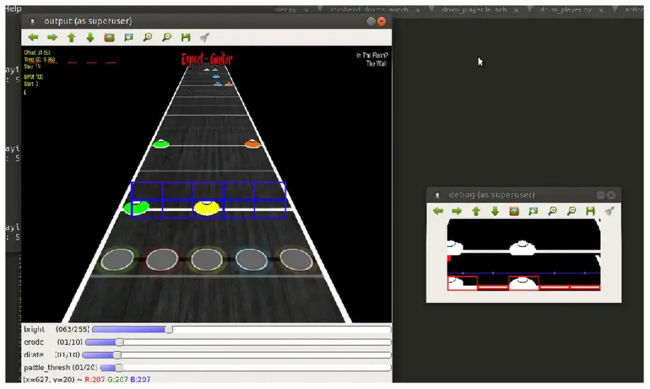Image resolution: width=650 pixels, height=389 pixels.
Task: Click the pixel color readout R:207 G:207 B:207
Action: (117, 379)
